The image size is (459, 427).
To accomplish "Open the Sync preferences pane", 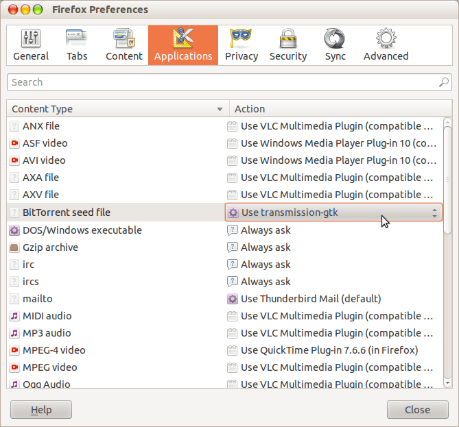I will [335, 45].
